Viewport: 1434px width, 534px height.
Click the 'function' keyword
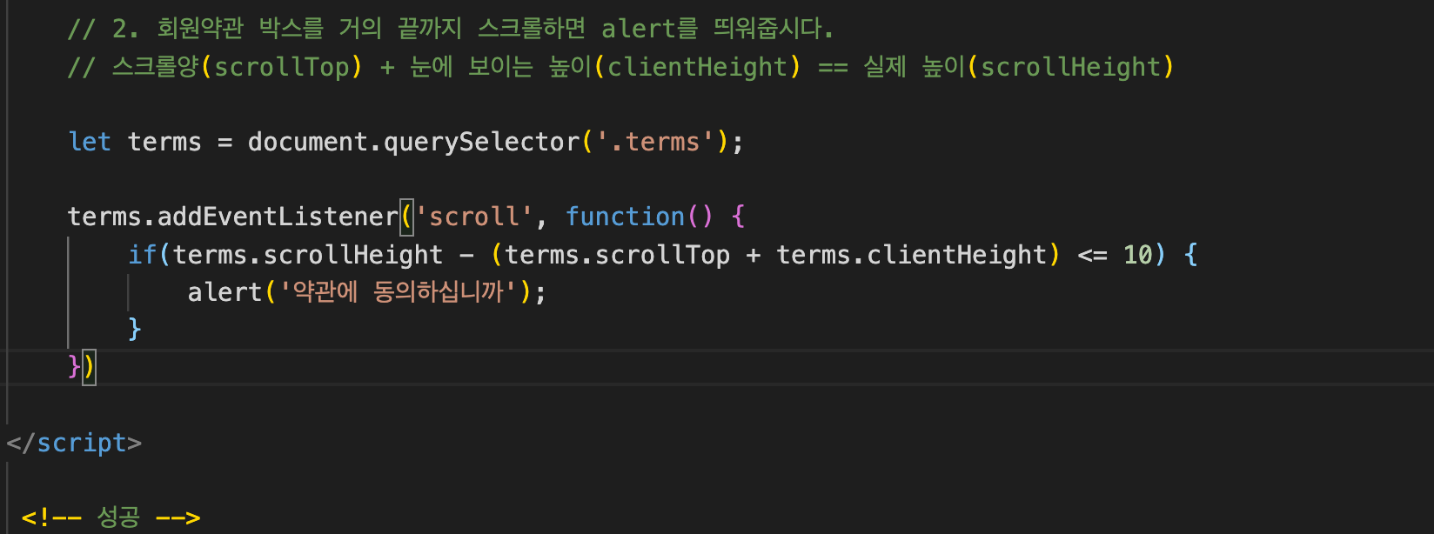click(625, 217)
